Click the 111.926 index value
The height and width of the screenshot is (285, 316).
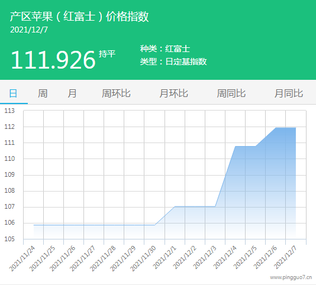click(x=53, y=60)
